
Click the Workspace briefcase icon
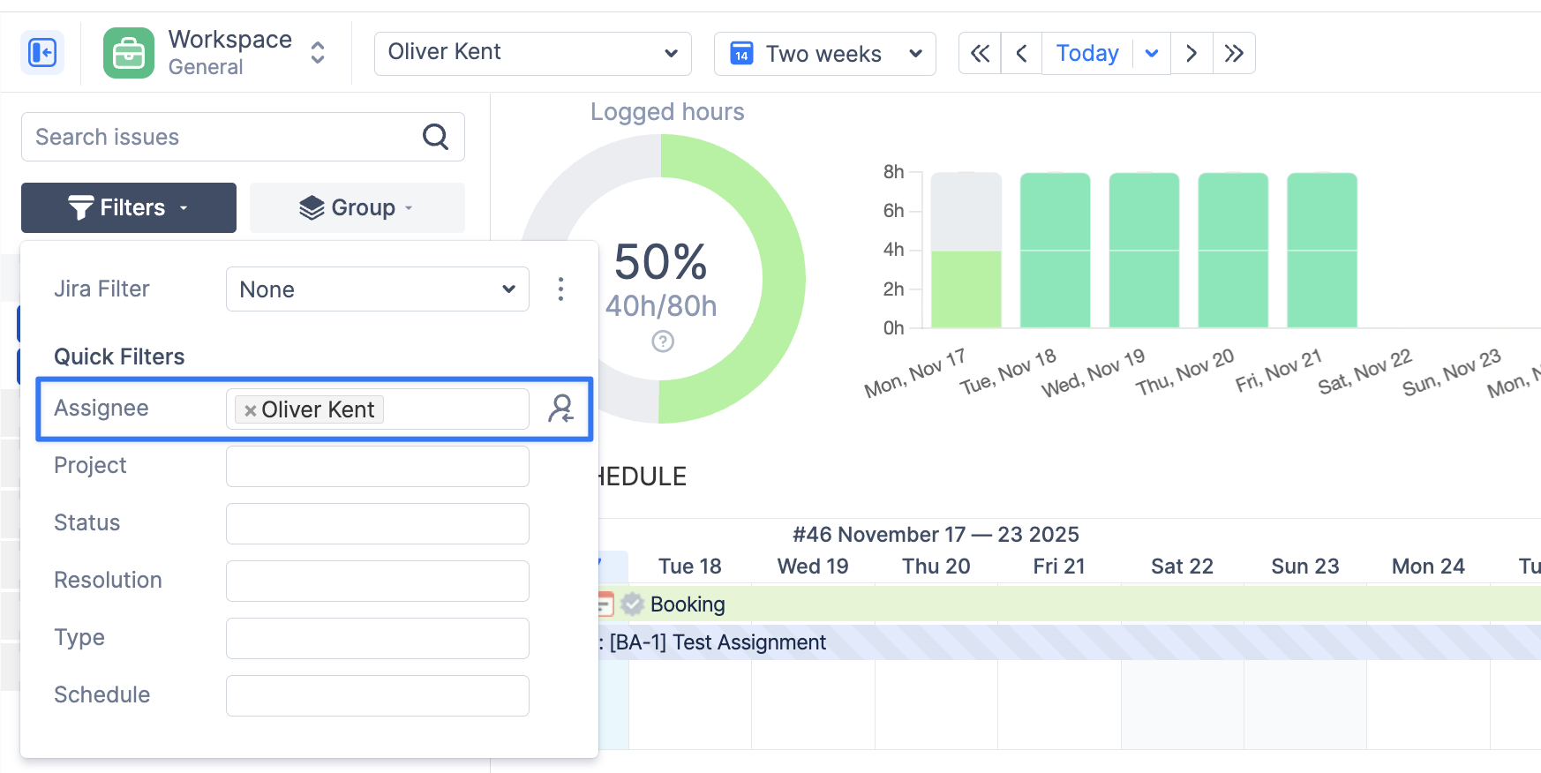(129, 53)
